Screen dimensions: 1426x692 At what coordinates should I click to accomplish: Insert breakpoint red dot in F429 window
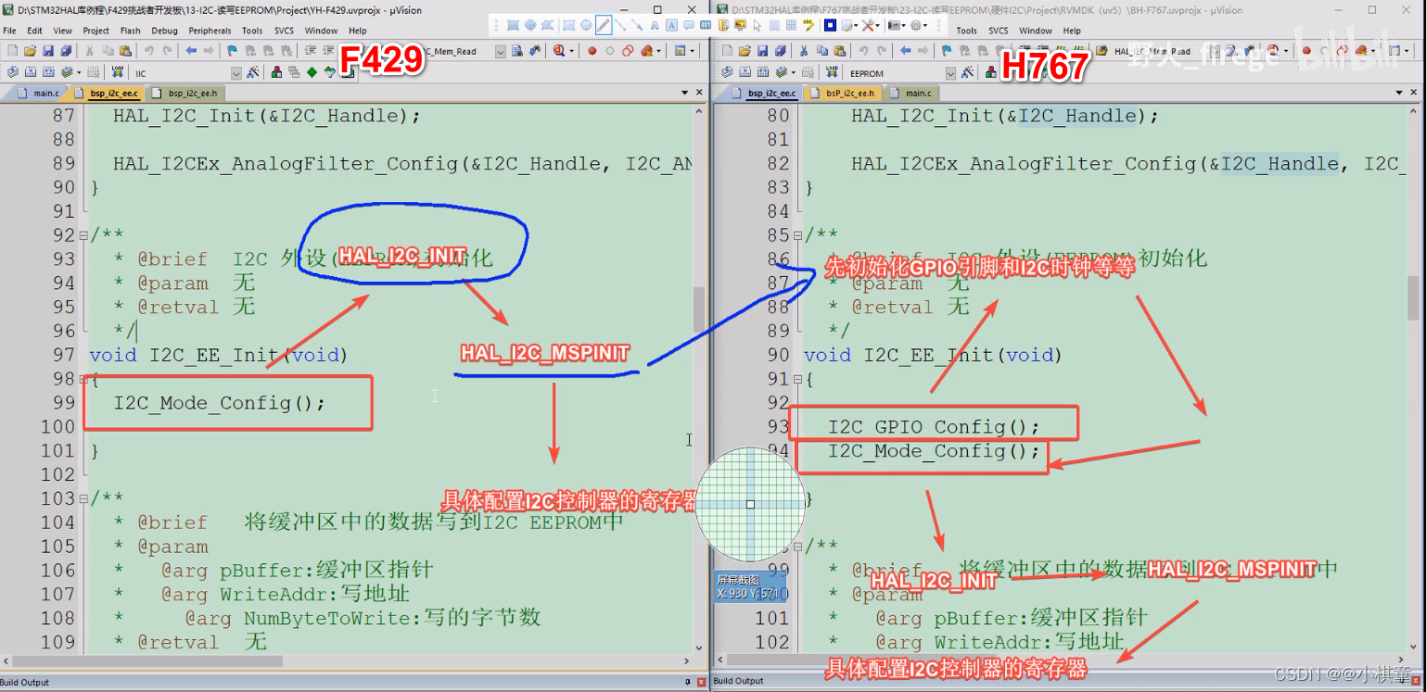[591, 51]
